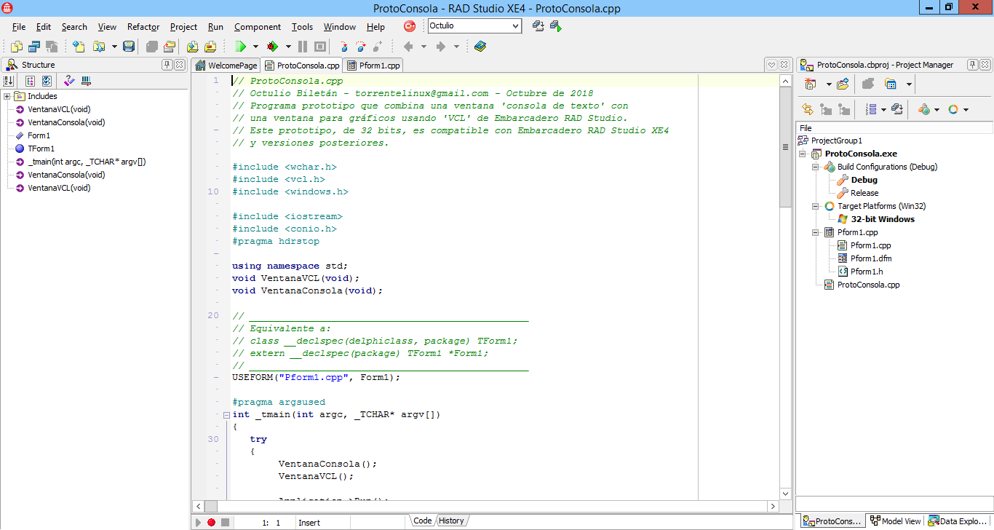Collapse the Build Configurations (Debug) node
Viewport: 994px width, 530px height.
tap(816, 167)
